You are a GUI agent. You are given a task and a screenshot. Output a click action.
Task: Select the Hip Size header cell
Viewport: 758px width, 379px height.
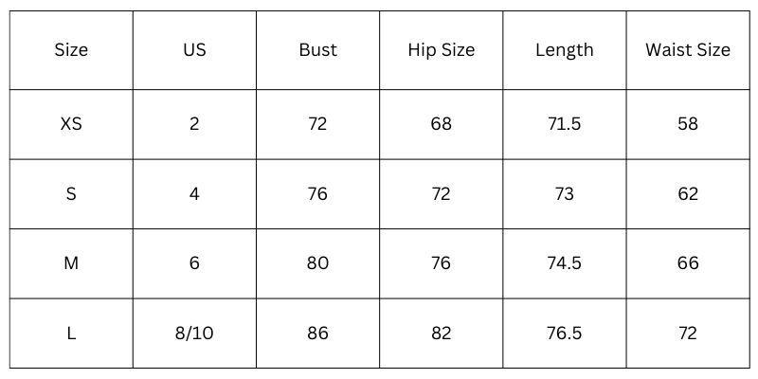pyautogui.click(x=441, y=50)
